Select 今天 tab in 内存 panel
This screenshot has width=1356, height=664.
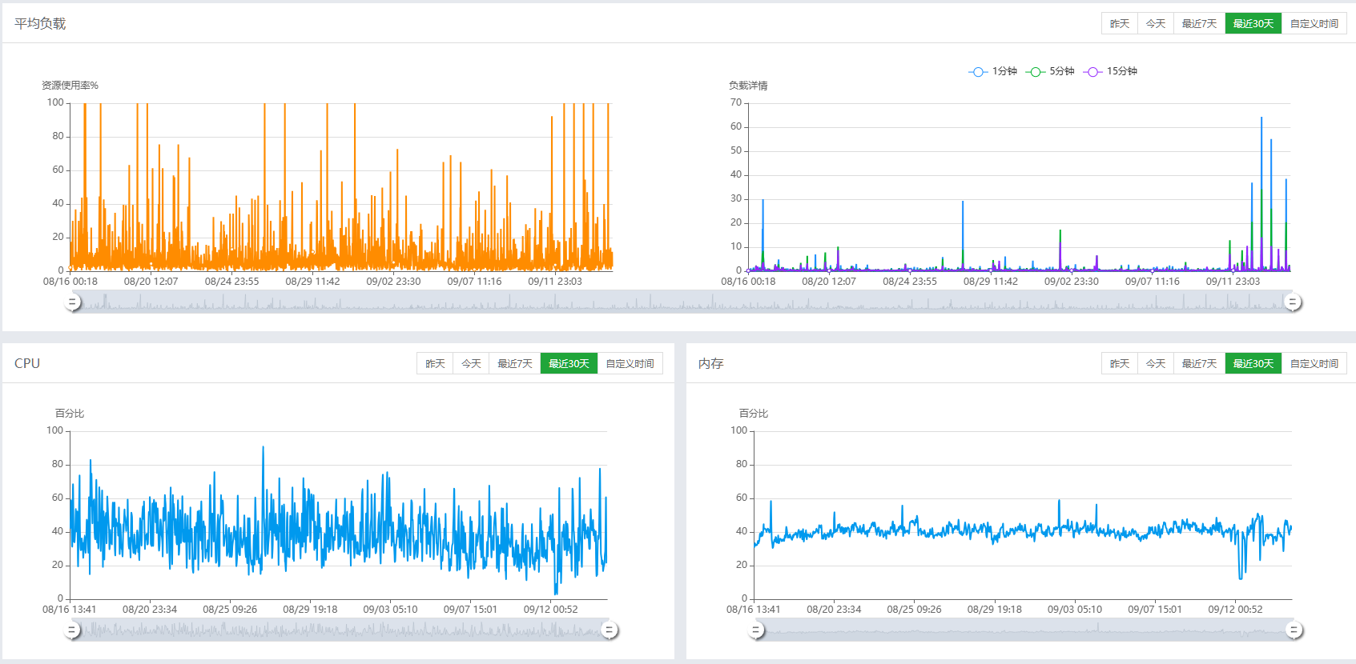pyautogui.click(x=1155, y=364)
